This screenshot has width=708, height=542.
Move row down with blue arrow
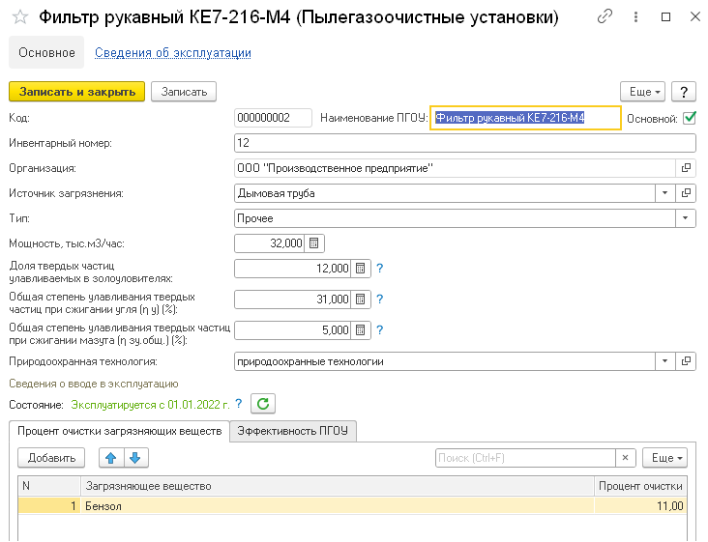click(134, 458)
